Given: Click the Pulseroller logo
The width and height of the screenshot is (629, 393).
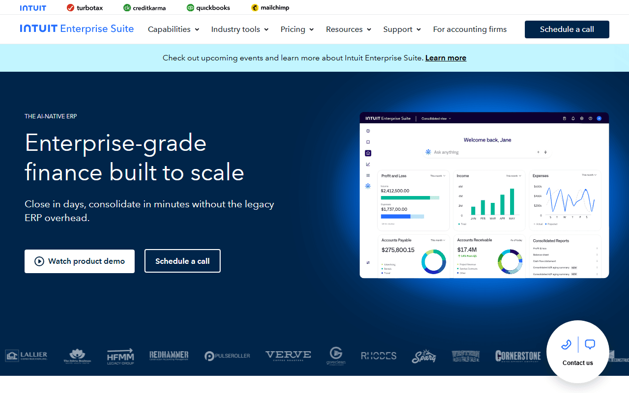Looking at the screenshot, I should pos(227,356).
